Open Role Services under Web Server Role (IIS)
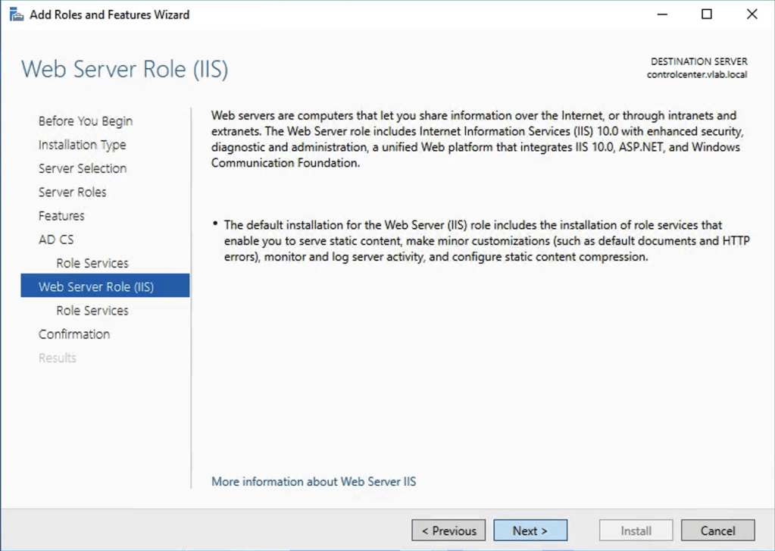This screenshot has width=775, height=551. point(92,311)
